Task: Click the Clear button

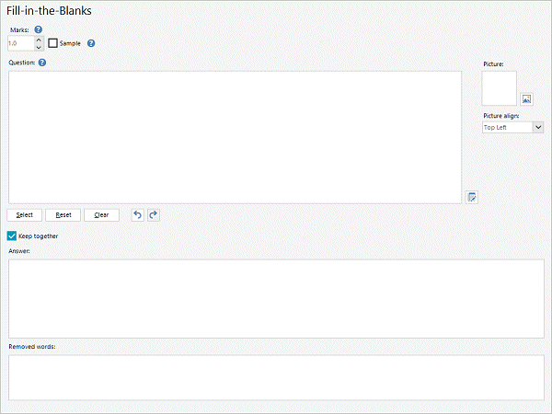Action: [101, 214]
